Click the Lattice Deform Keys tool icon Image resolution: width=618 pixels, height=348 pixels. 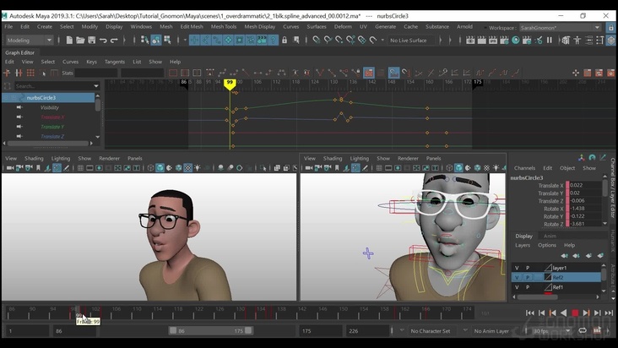click(x=30, y=73)
